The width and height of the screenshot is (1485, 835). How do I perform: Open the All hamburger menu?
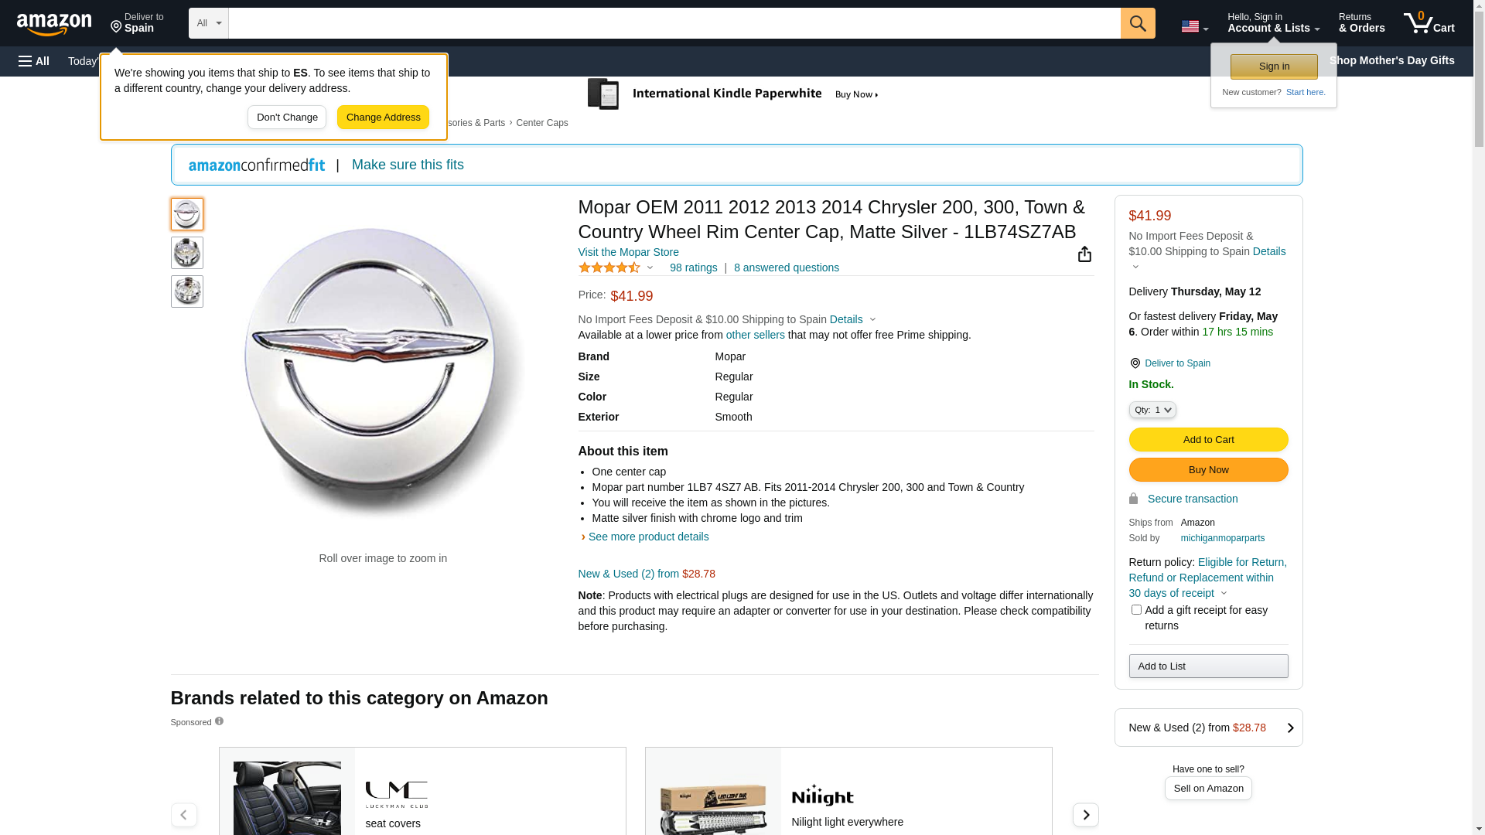click(x=34, y=61)
